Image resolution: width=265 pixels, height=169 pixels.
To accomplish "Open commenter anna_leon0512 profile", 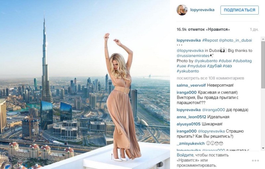I will click(191, 117).
